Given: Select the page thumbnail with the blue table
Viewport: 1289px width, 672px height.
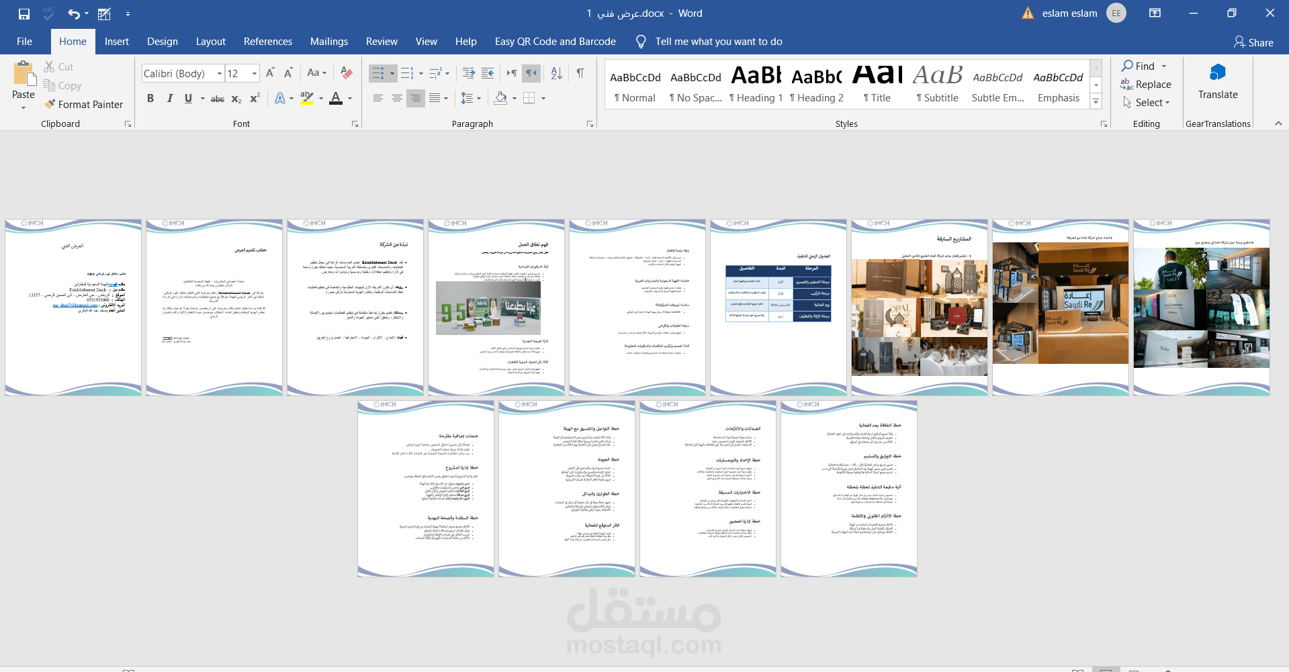Looking at the screenshot, I should (779, 307).
